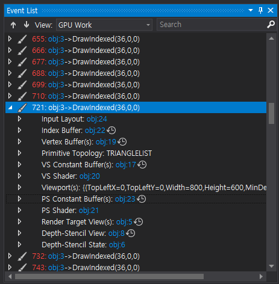Viewport: 279px width, 284px height.
Task: Open Depth-Stencil State obj:6 link
Action: coord(117,245)
